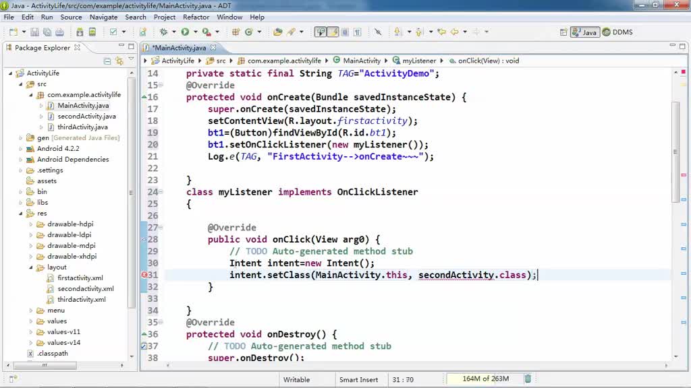Toggle Breadcrumb toolbar button
The image size is (691, 388).
tap(321, 32)
